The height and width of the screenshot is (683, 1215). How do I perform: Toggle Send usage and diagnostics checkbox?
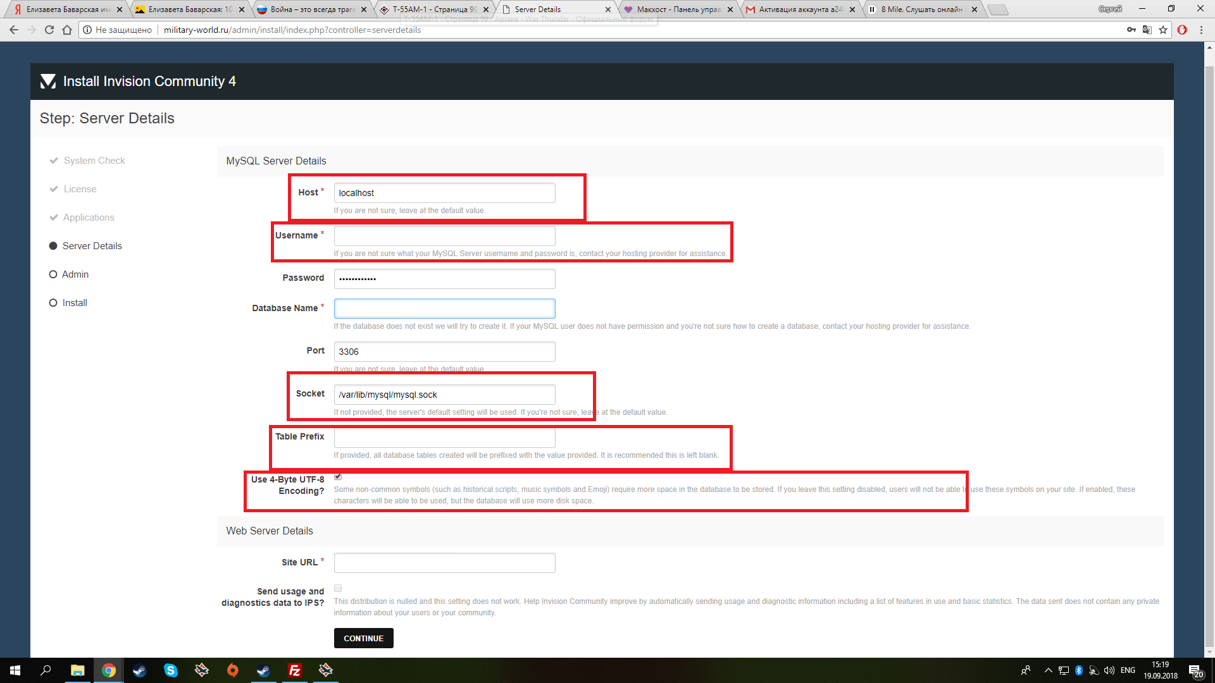(338, 589)
